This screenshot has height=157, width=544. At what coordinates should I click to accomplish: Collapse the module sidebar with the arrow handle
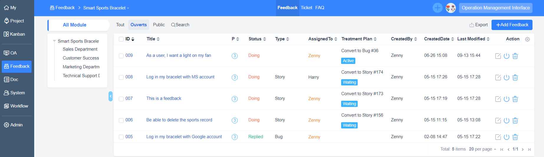[111, 96]
